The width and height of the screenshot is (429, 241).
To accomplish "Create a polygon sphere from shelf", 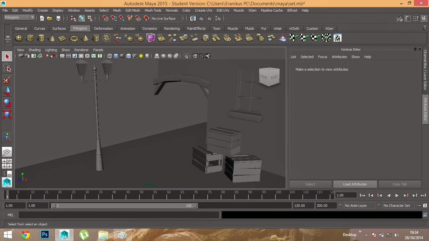I will pyautogui.click(x=19, y=38).
